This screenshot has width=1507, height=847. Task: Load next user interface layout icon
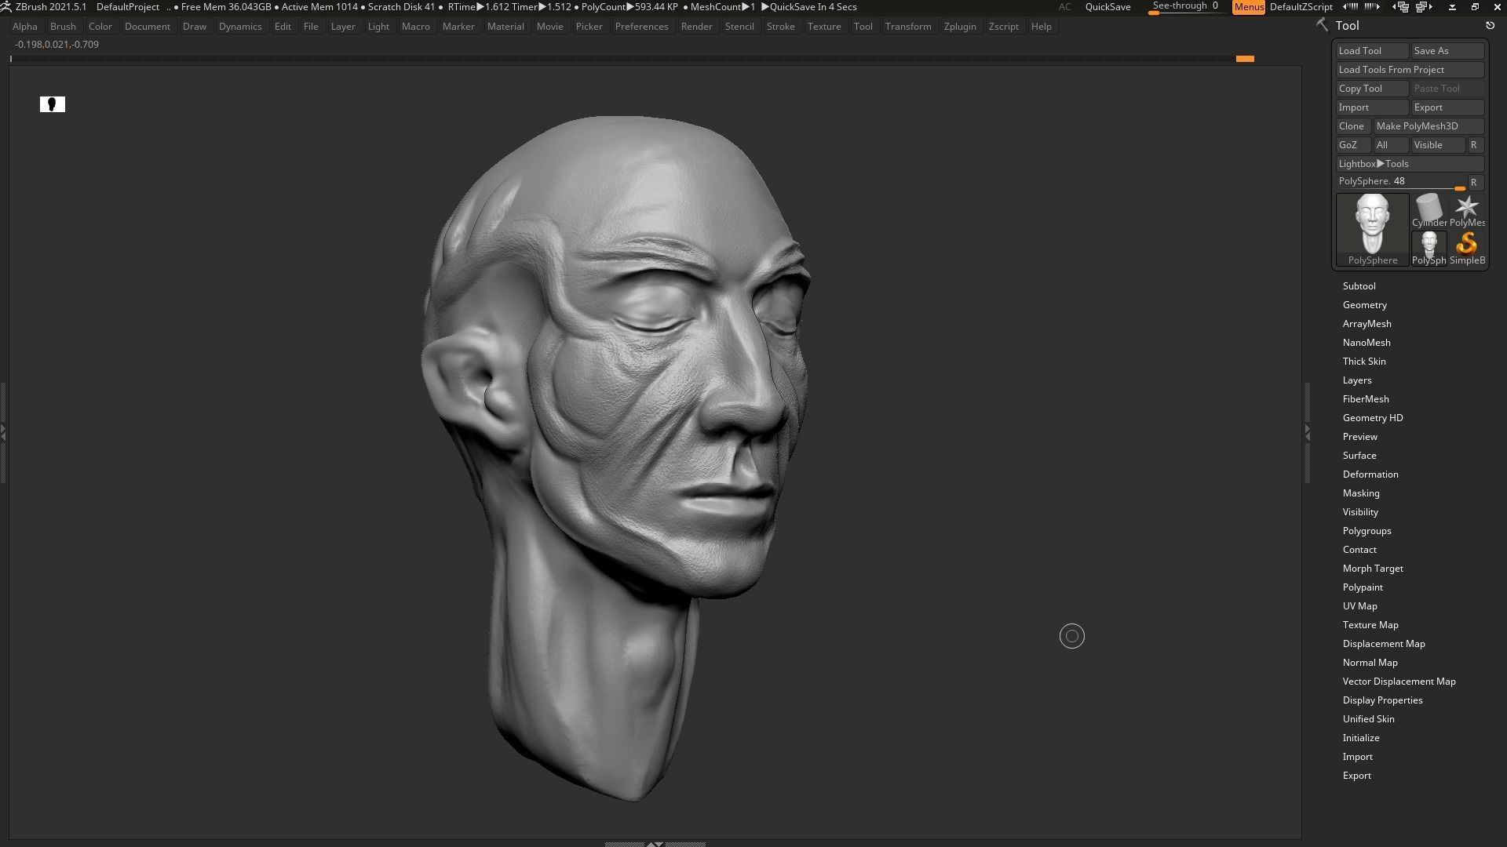click(x=1425, y=7)
